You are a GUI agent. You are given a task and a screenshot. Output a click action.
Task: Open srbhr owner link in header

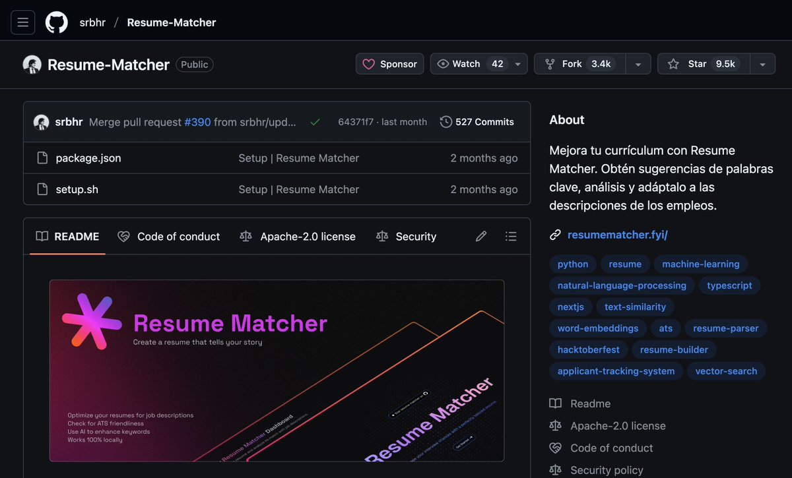[92, 22]
